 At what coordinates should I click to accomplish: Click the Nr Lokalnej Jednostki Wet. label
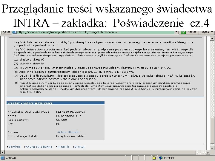click(x=28, y=112)
